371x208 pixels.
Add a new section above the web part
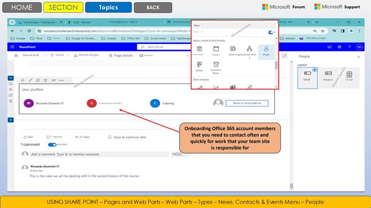pyautogui.click(x=10, y=78)
